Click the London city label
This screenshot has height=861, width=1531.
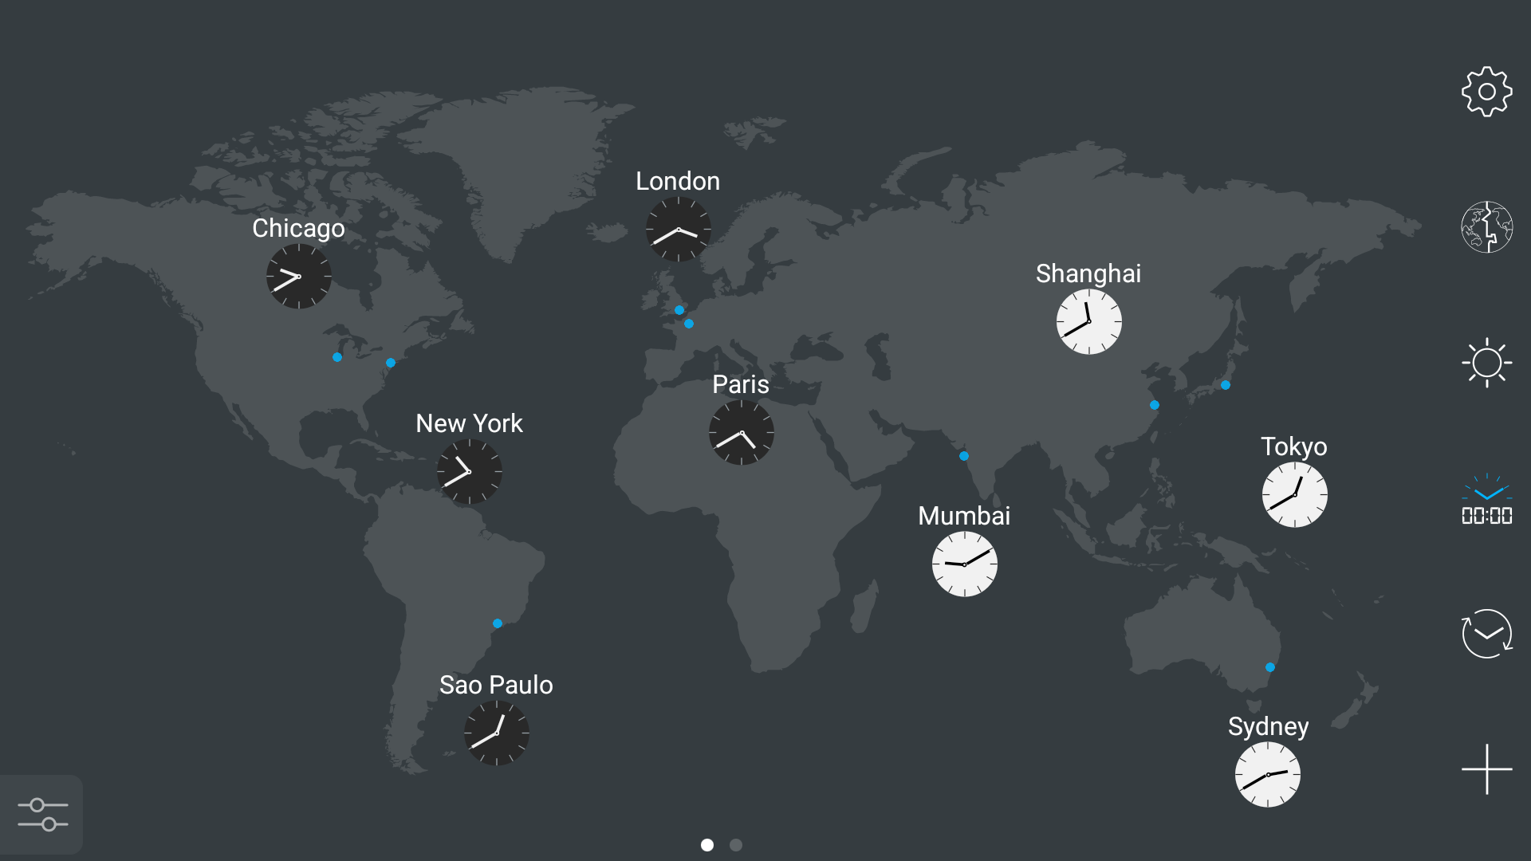coord(678,181)
